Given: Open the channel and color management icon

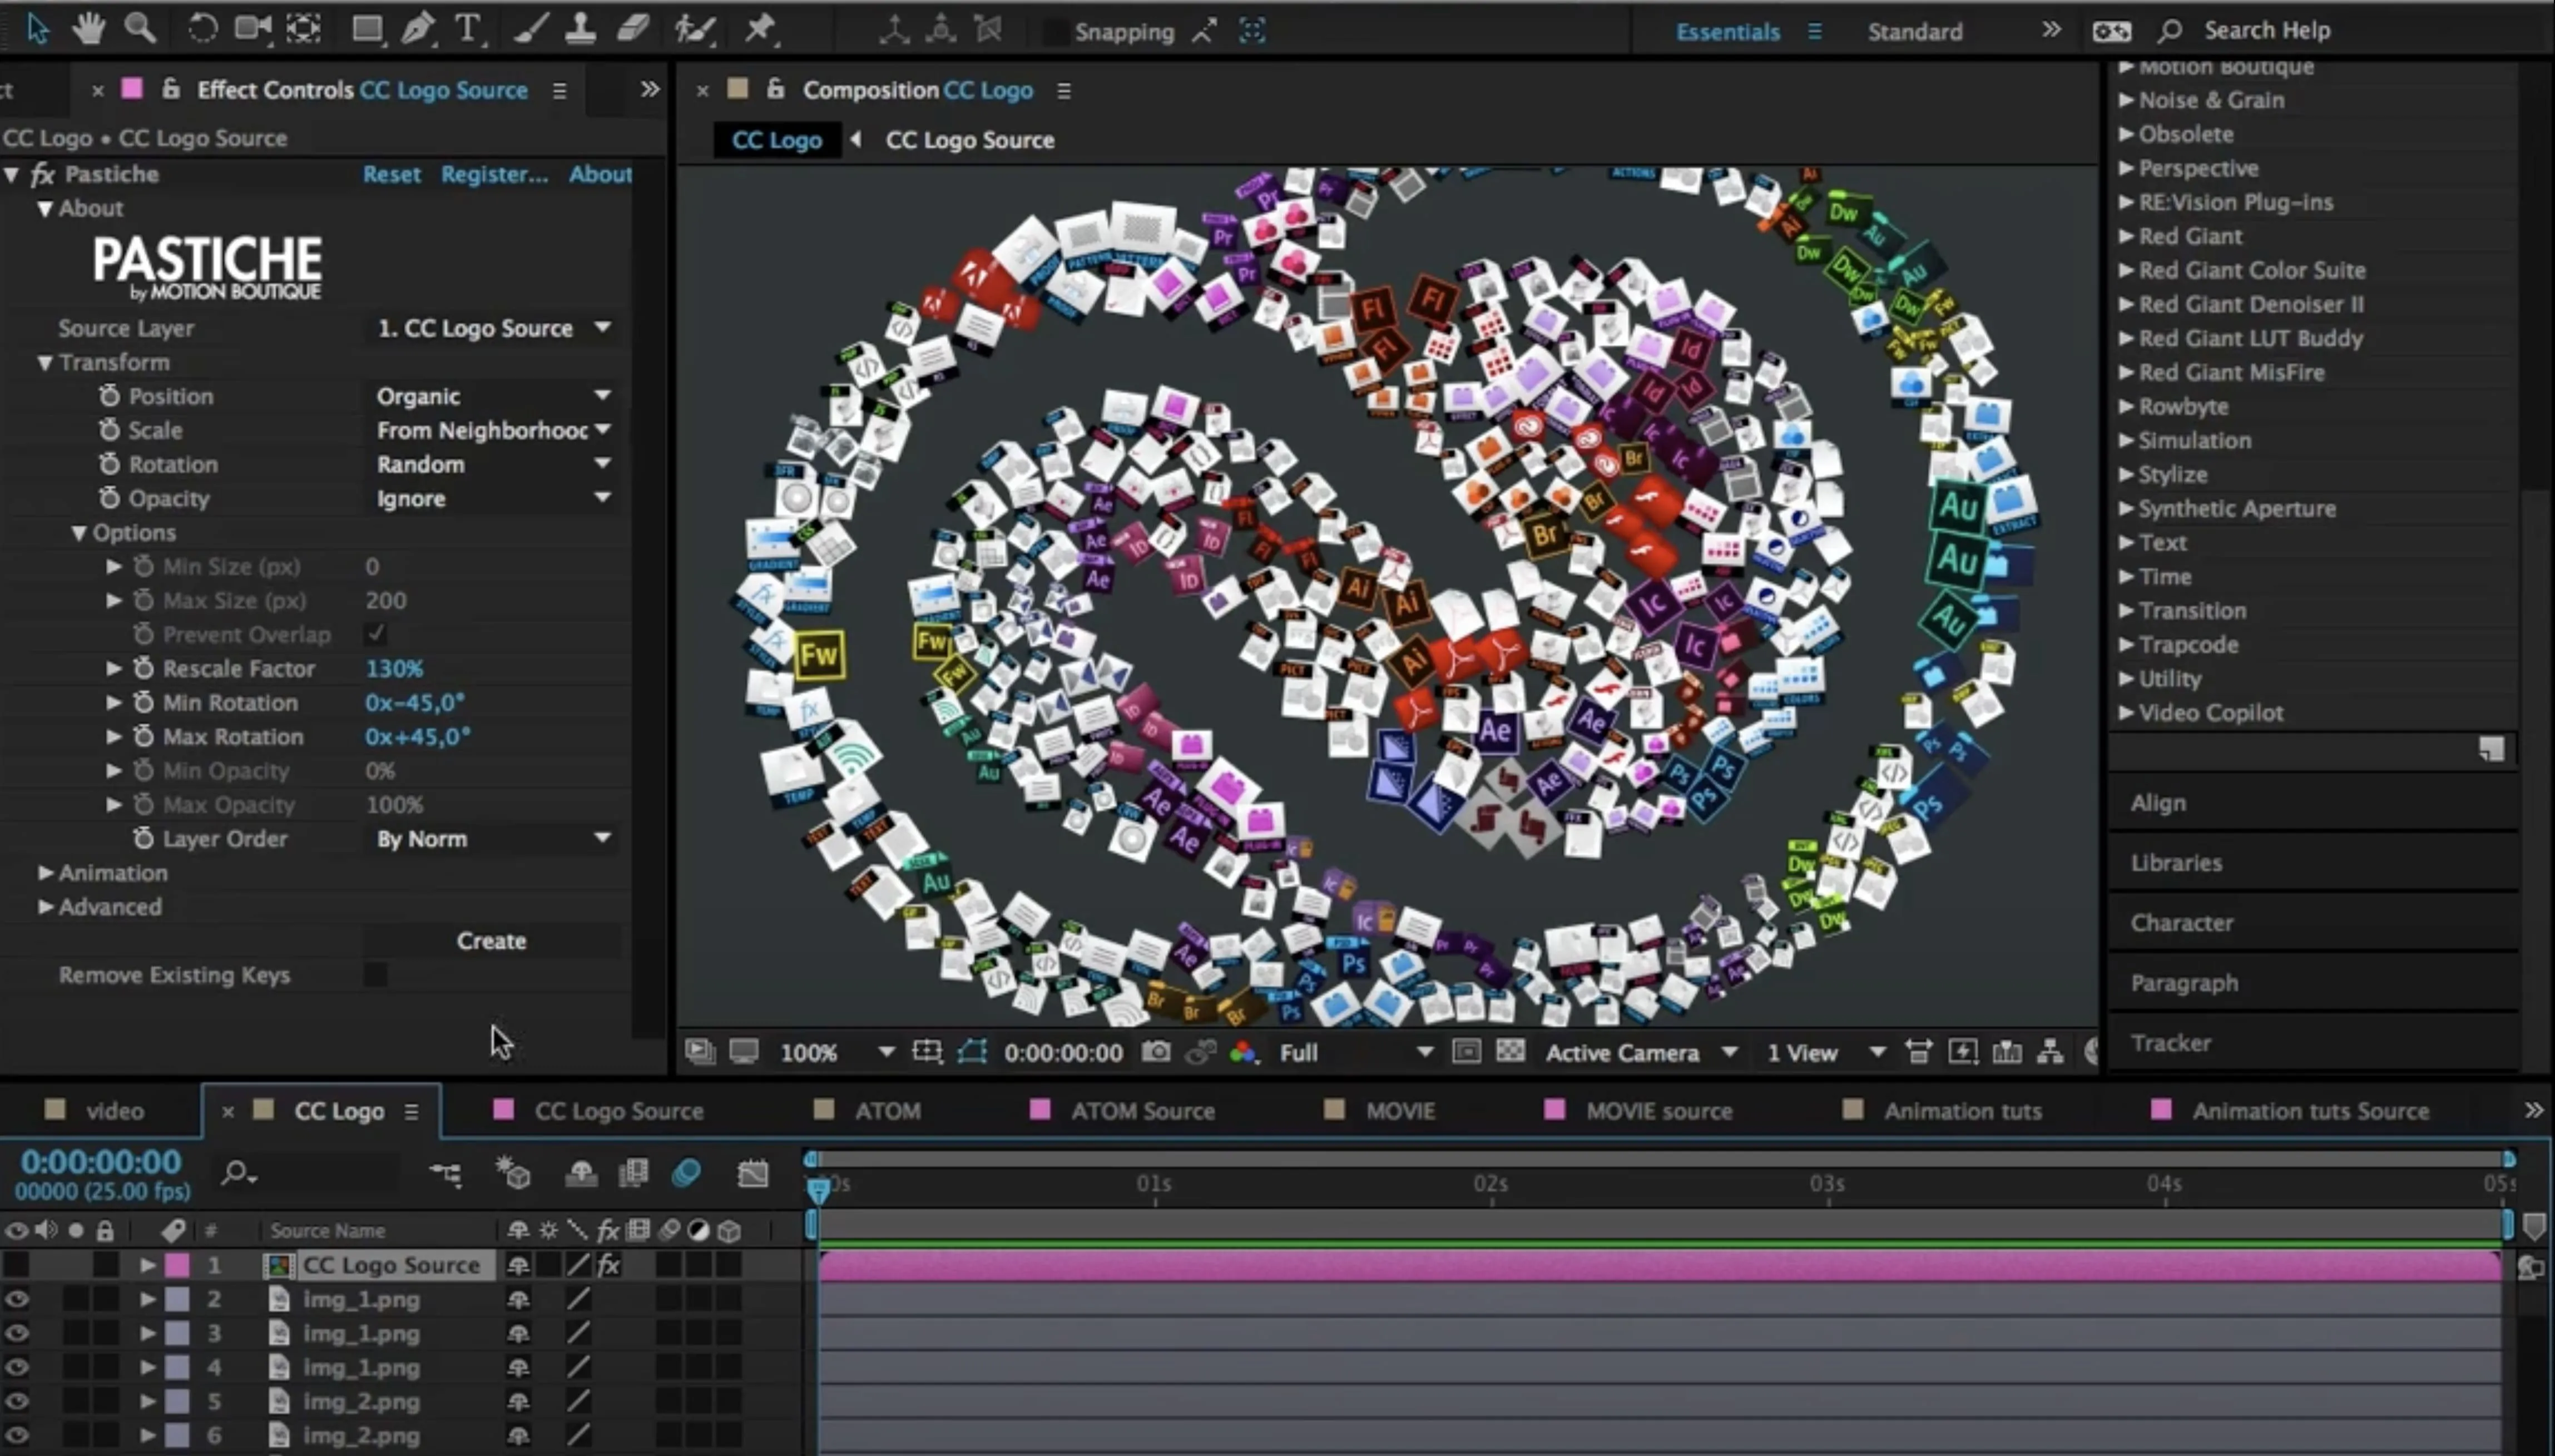Looking at the screenshot, I should tap(1243, 1052).
